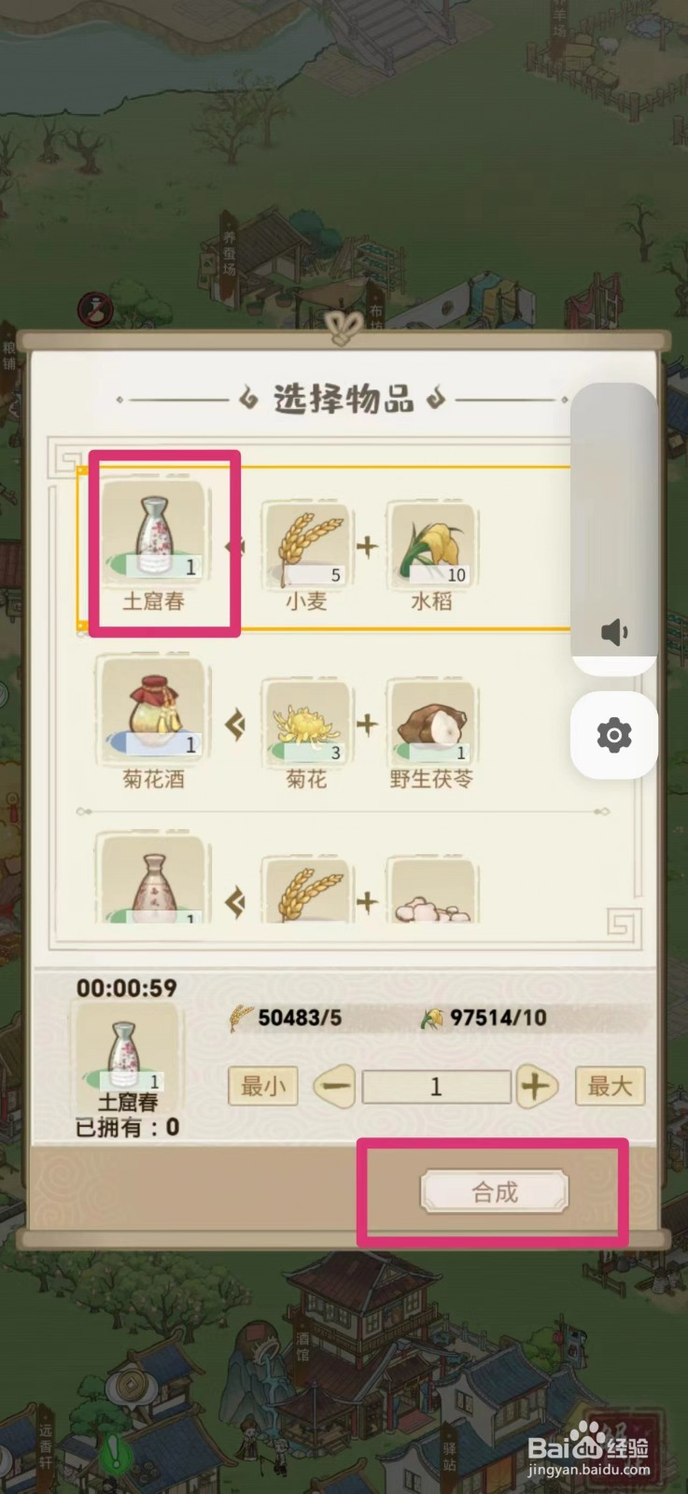Increase quantity with the plus button
The height and width of the screenshot is (1494, 688).
point(536,1087)
